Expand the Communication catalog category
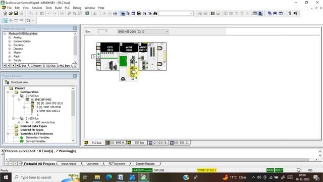Viewport: 323px width, 182px height. 10,41
